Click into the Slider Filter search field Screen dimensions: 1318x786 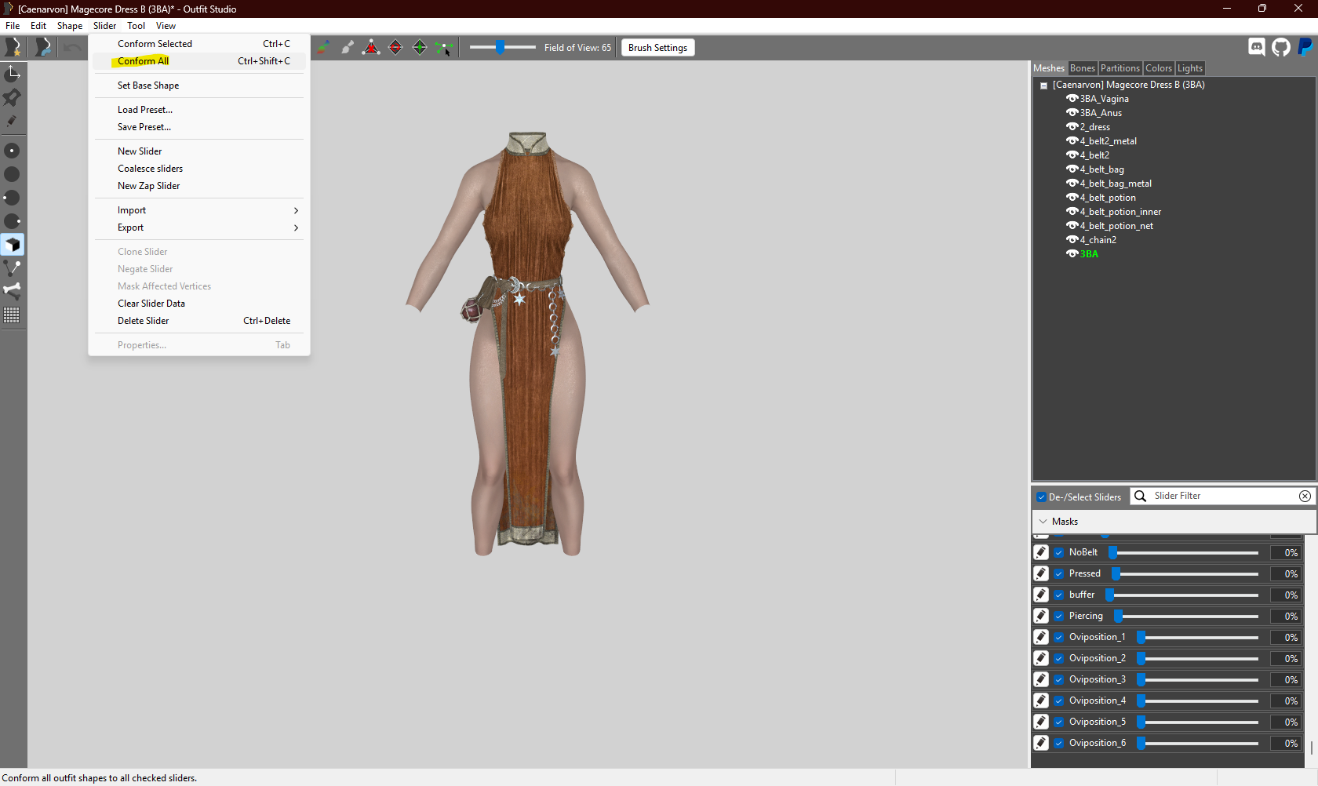pos(1222,496)
